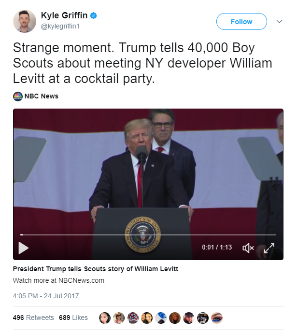View the 689 Likes list
Viewport: 297px width, 332px height.
coord(73,318)
